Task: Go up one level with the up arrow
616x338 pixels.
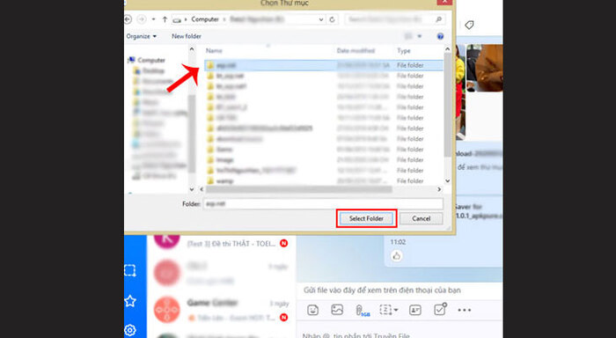Action: (165, 19)
